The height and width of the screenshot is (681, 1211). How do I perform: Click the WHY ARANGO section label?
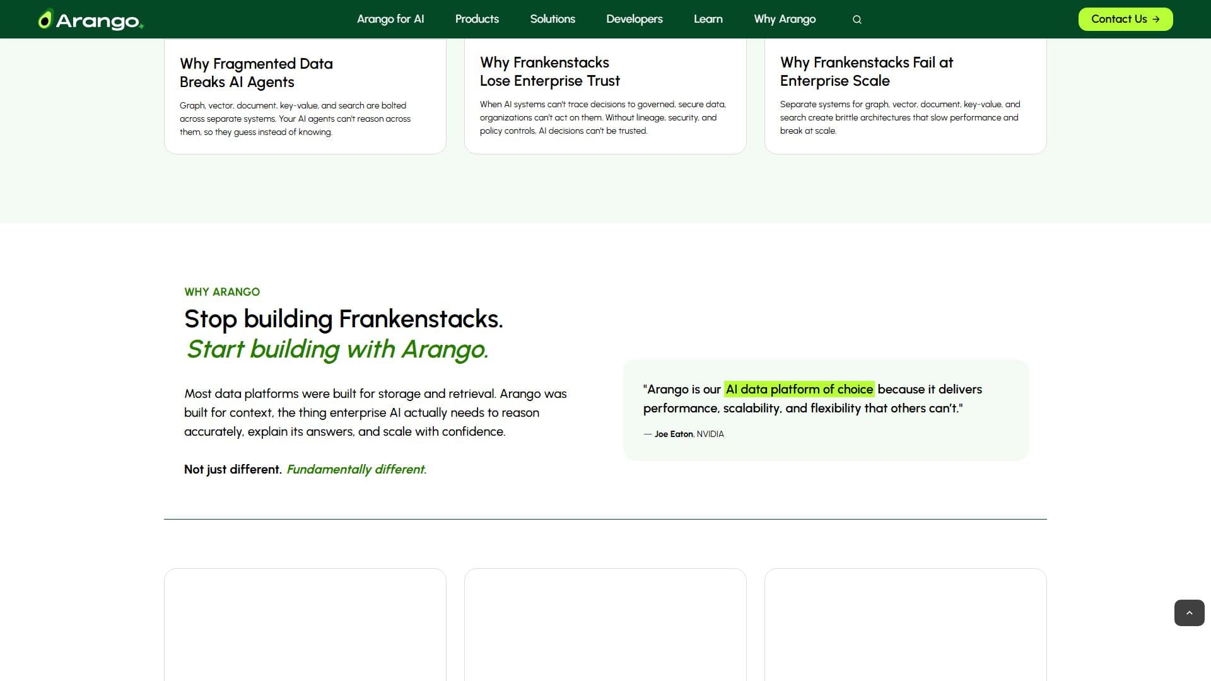tap(222, 292)
